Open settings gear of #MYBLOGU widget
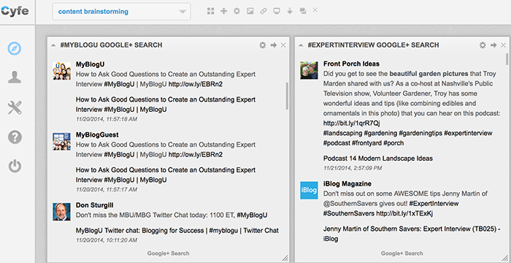511x263 pixels. pyautogui.click(x=263, y=45)
